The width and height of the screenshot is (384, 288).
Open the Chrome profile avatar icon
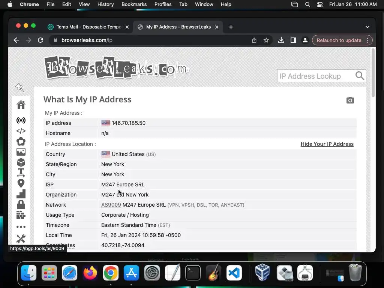point(305,40)
